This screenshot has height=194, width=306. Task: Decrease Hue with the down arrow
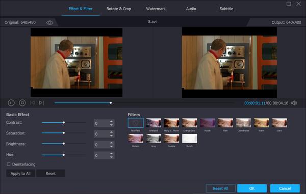[x=111, y=157]
